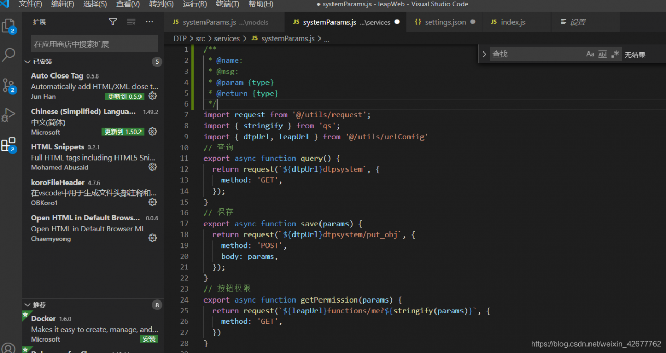Click the 'export async function query()' line
Viewport: 666px width, 353px height.
[x=272, y=158]
